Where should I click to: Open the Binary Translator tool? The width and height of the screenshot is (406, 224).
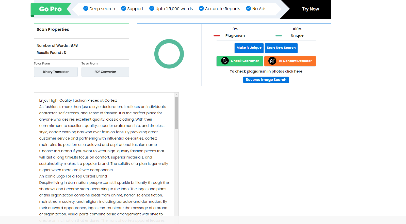click(56, 72)
